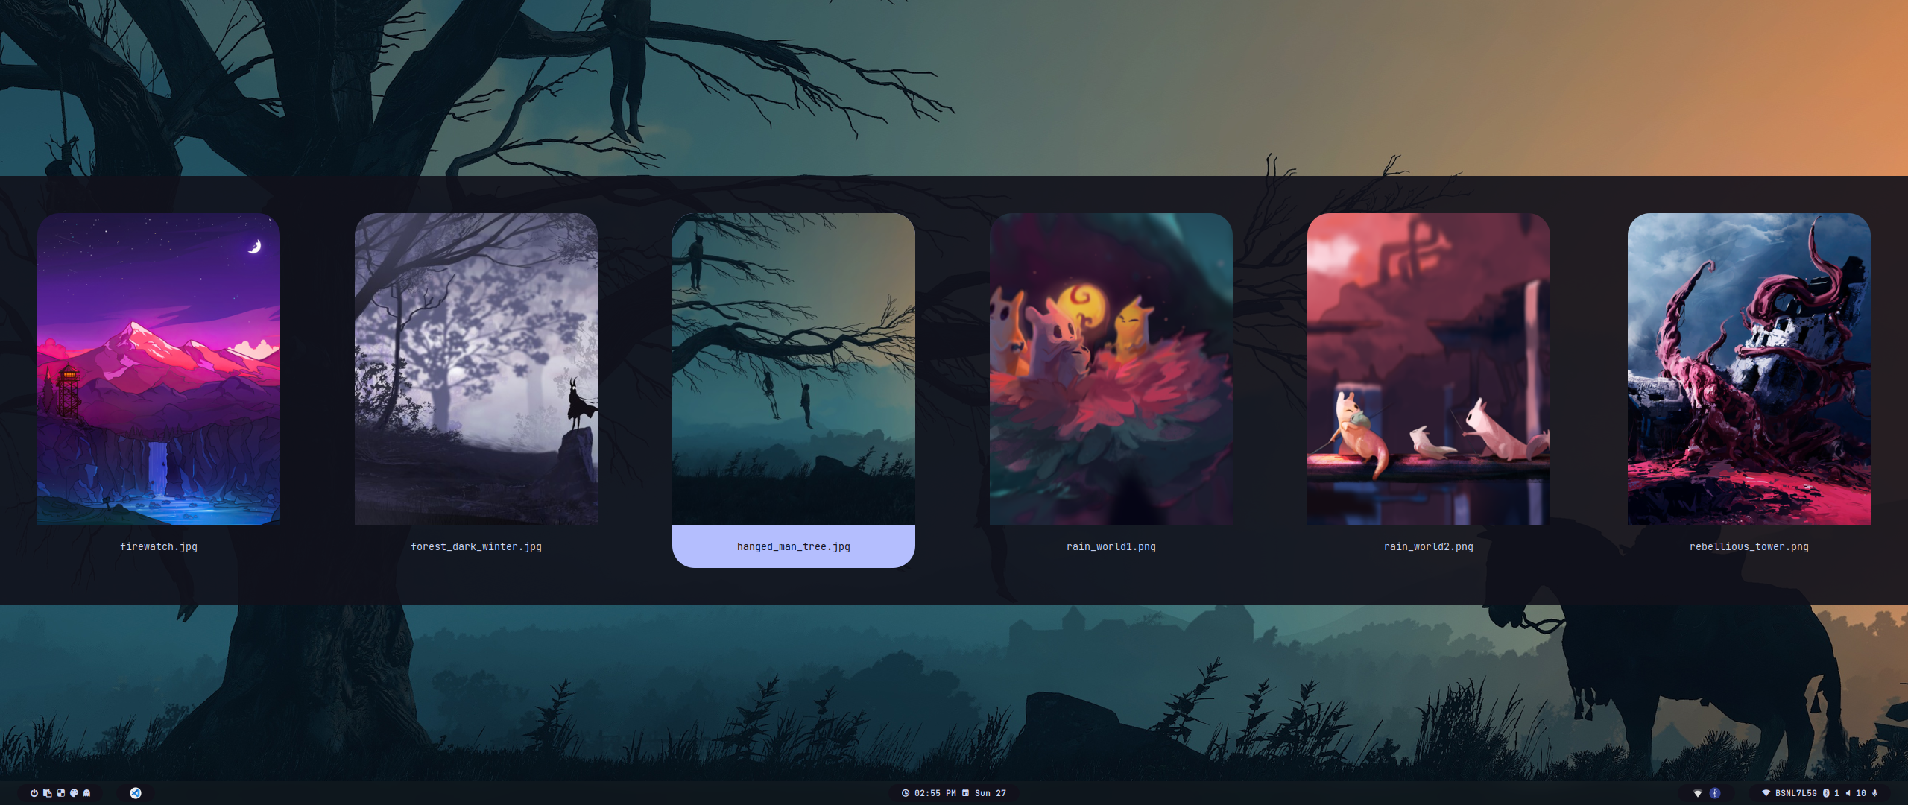The width and height of the screenshot is (1908, 805).
Task: Toggle Wi-Fi in the quick settings pill
Action: 1698,793
